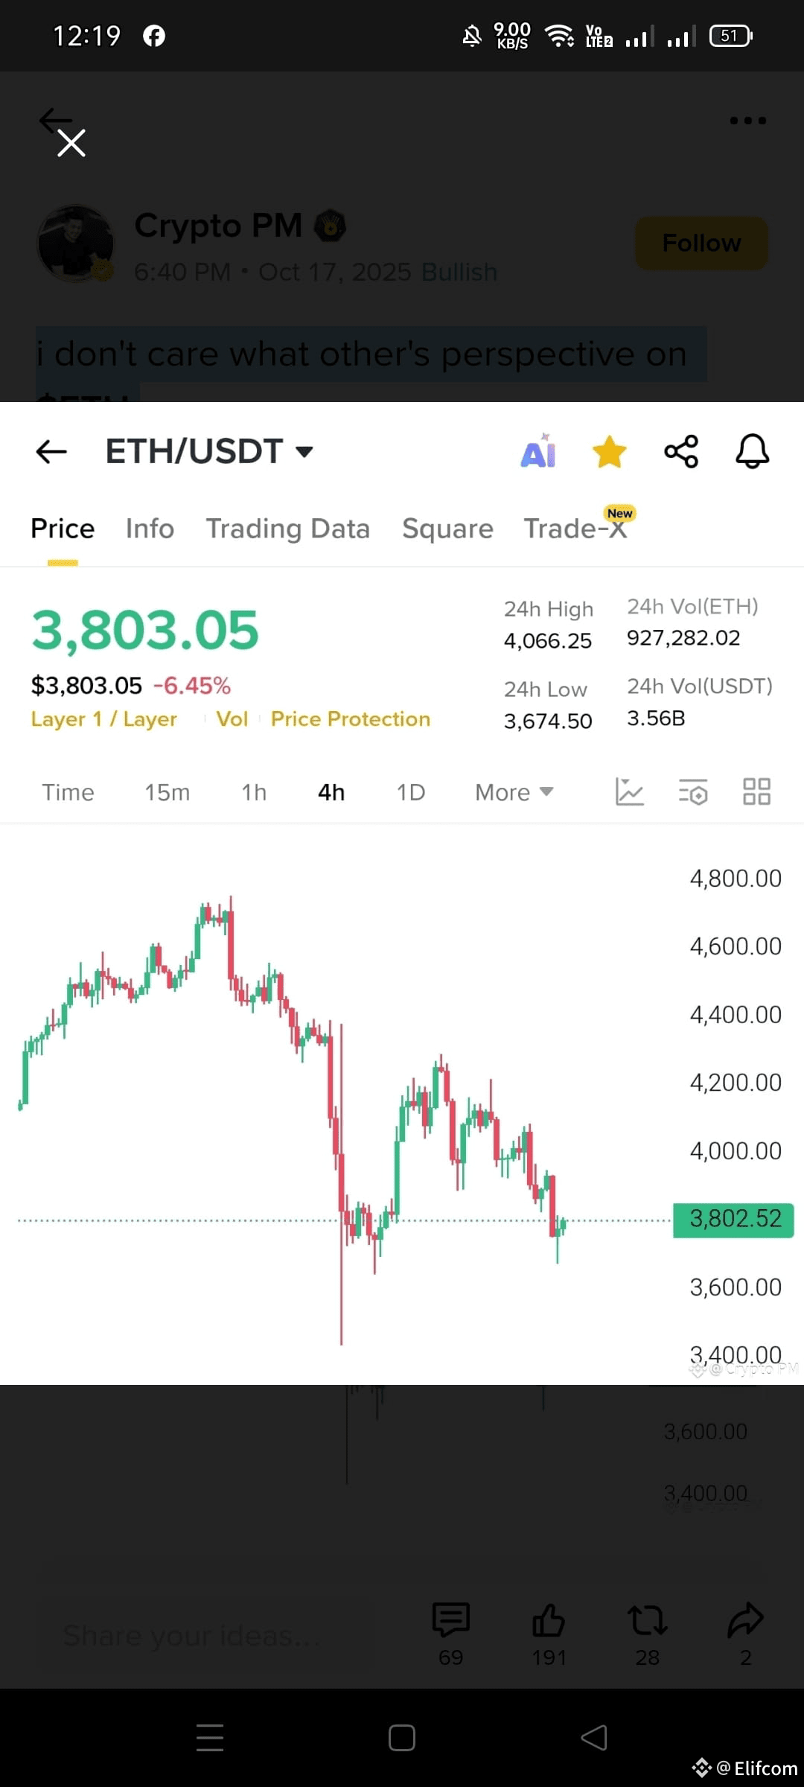Close the image viewer with the X
The height and width of the screenshot is (1787, 804).
point(71,143)
